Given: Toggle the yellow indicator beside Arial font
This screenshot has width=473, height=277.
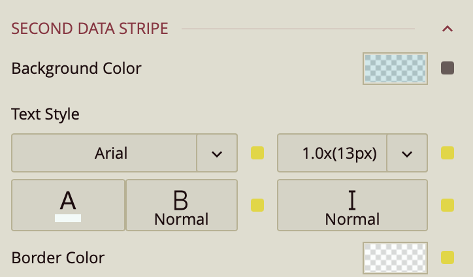Looking at the screenshot, I should pos(257,154).
